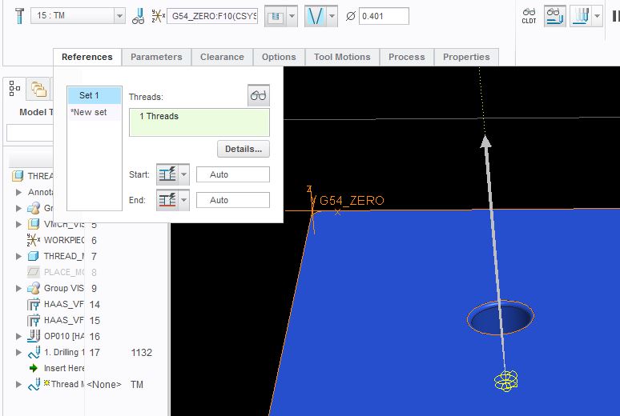This screenshot has width=620, height=416.
Task: Click the OP010 operation icon
Action: 34,336
